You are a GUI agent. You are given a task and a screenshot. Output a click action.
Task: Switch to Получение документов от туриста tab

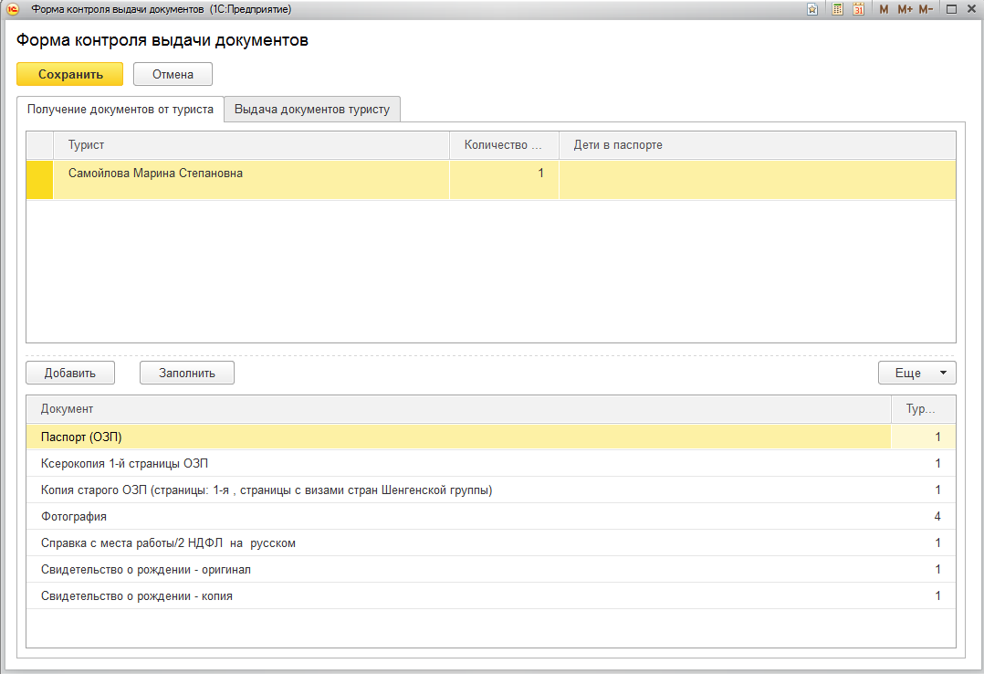point(120,110)
